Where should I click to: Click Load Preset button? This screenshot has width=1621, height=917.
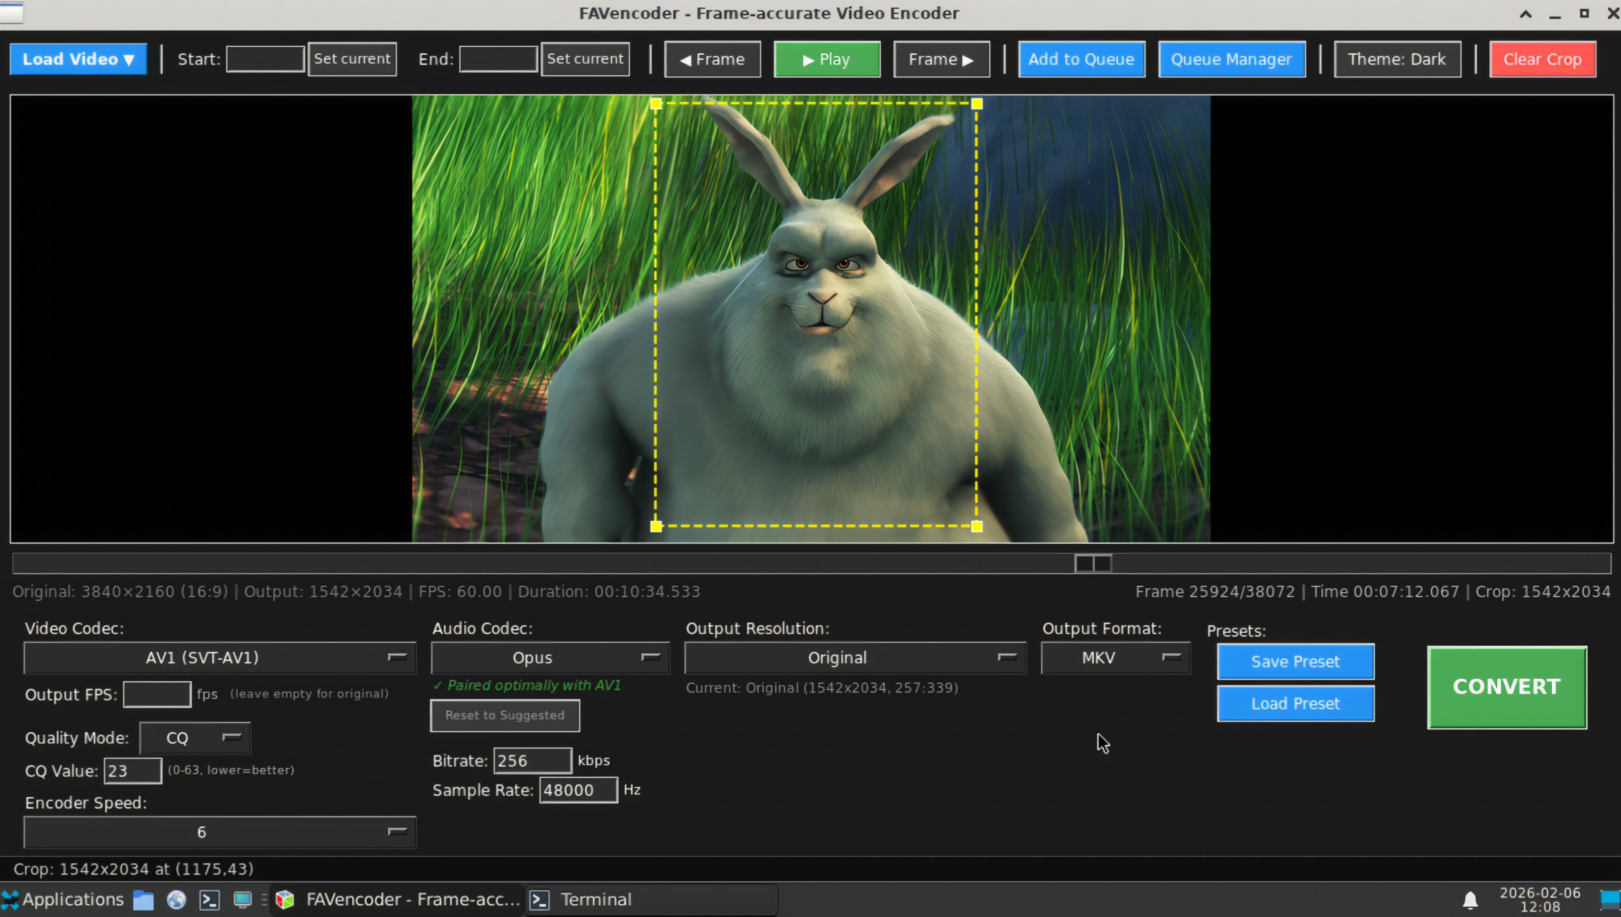pos(1295,703)
